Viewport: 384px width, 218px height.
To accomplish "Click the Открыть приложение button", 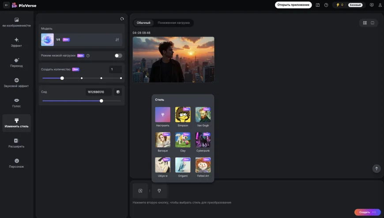I will (293, 5).
